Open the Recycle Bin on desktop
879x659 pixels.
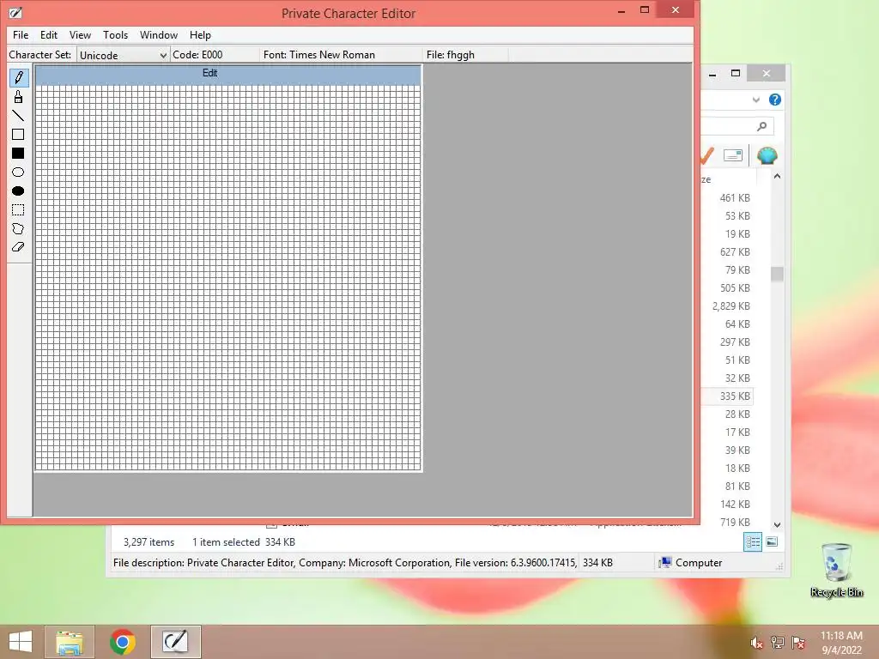(836, 570)
